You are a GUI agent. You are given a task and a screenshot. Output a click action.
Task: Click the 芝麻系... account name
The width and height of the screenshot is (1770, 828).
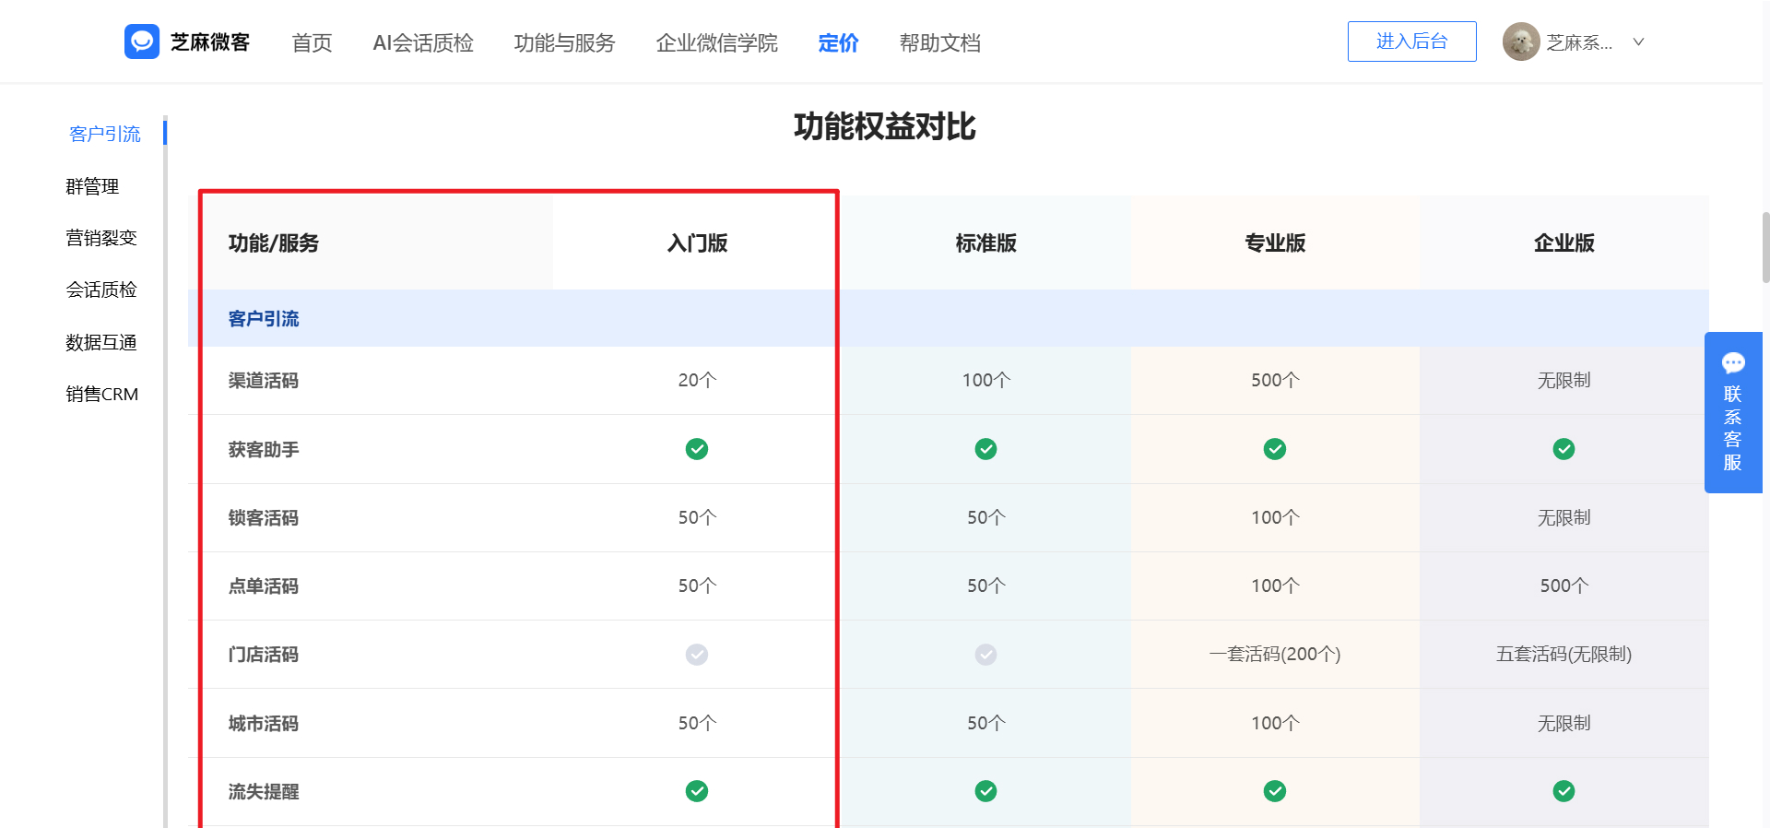(1579, 42)
